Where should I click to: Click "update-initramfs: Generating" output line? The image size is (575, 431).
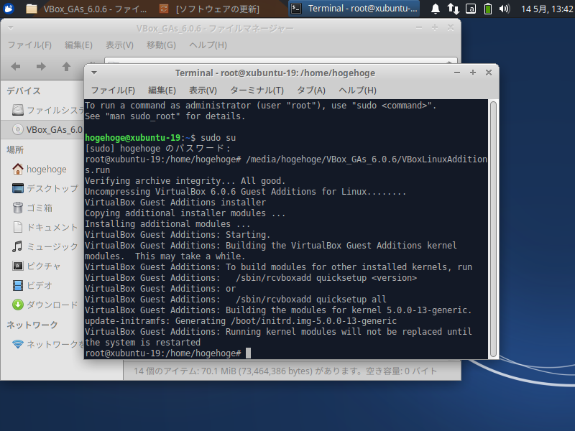tap(241, 320)
